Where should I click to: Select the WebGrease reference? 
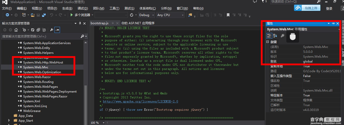coord(32,111)
